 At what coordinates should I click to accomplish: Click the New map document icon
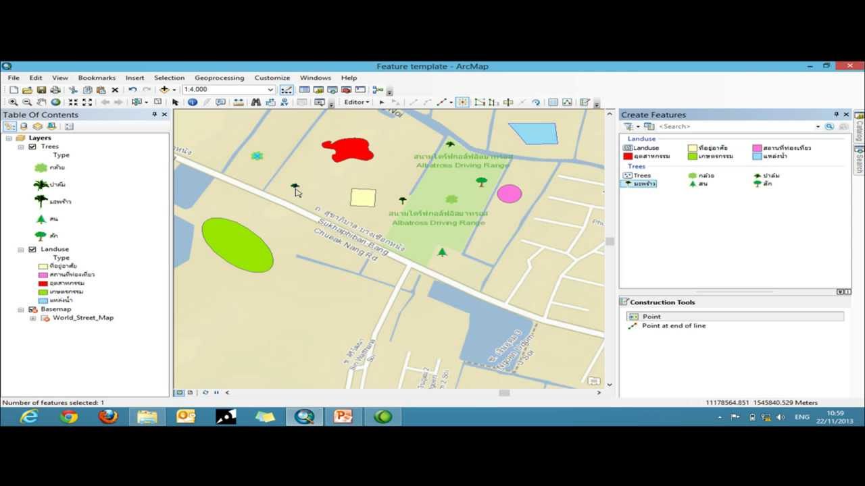click(14, 90)
